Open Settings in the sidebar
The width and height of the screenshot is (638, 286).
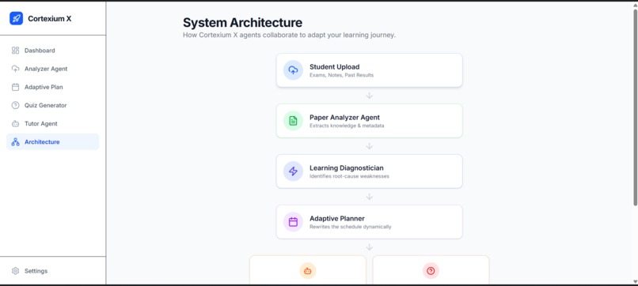coord(52,271)
